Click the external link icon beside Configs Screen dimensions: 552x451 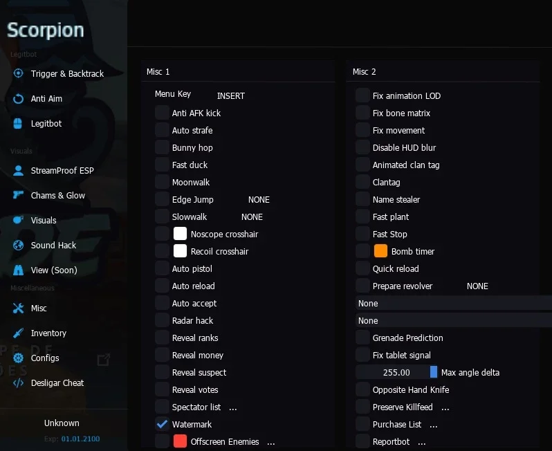[x=104, y=360]
